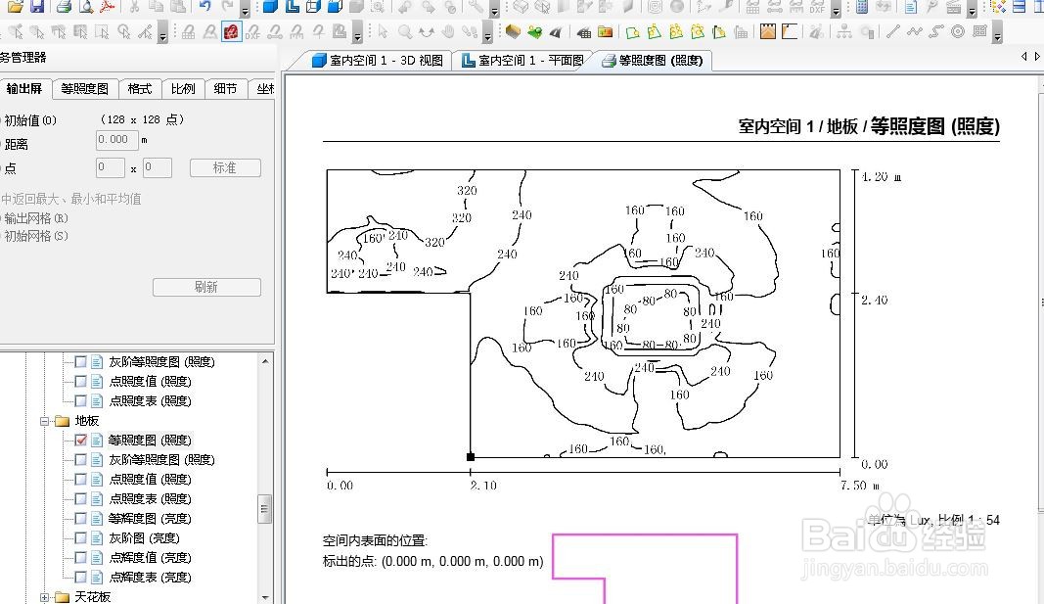
Task: Switch to 室内空间 1 - 平面图 document tab
Action: (522, 61)
